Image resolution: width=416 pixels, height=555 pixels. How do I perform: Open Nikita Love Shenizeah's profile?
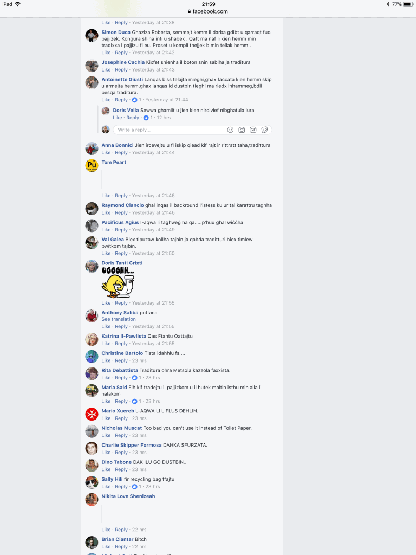(128, 496)
